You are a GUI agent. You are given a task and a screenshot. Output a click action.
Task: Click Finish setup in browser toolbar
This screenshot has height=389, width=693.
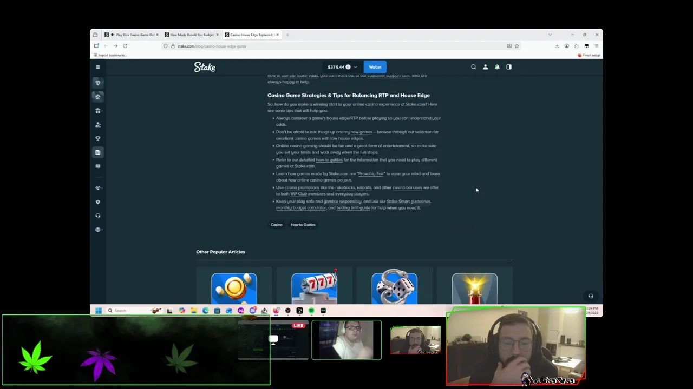(589, 55)
